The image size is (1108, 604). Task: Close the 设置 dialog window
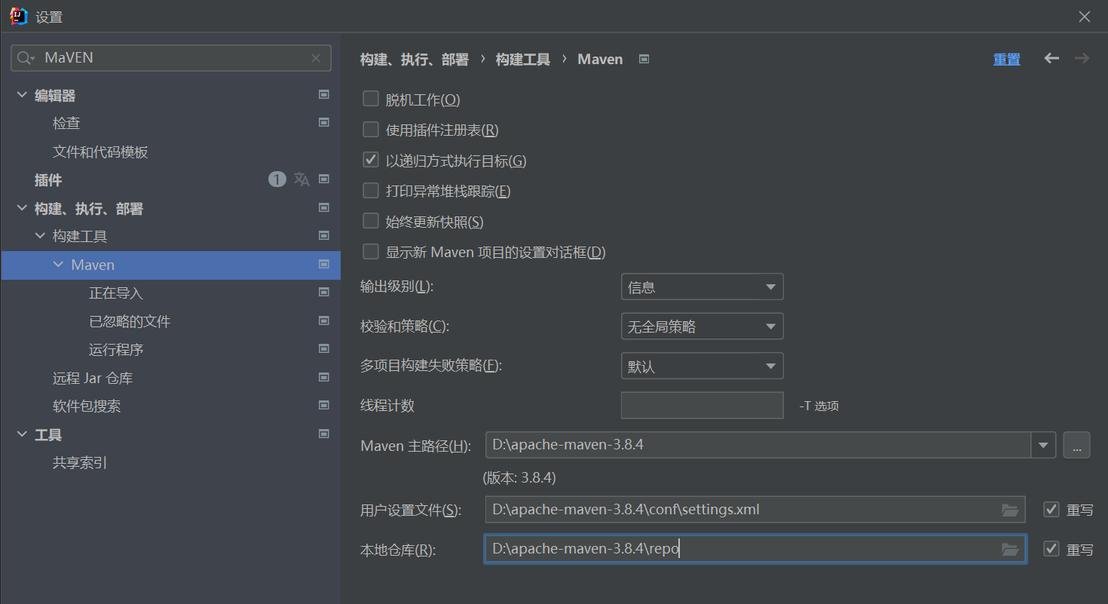pyautogui.click(x=1085, y=17)
